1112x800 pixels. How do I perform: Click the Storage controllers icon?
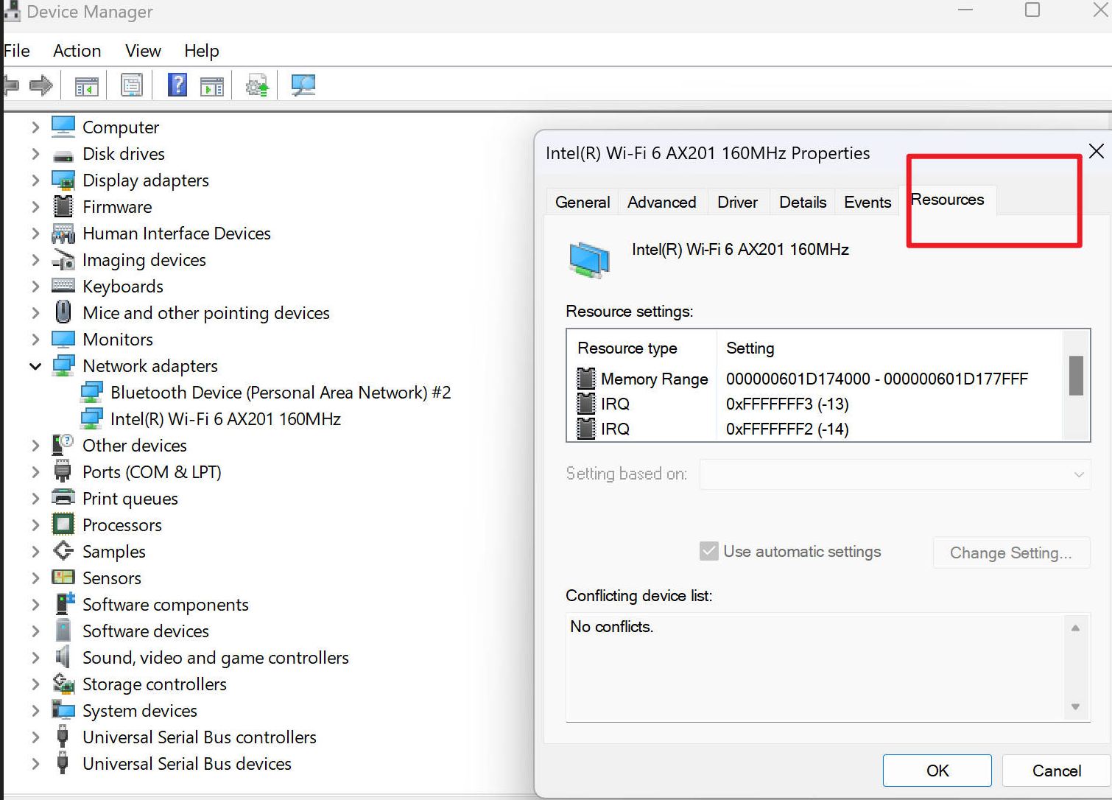[63, 684]
